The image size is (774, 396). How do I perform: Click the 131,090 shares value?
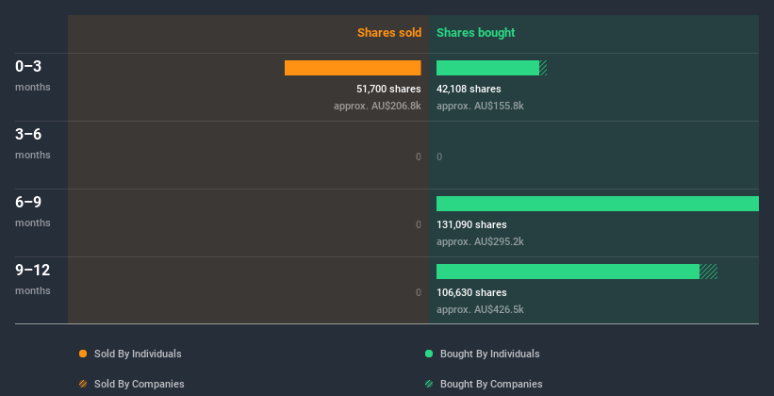(471, 224)
